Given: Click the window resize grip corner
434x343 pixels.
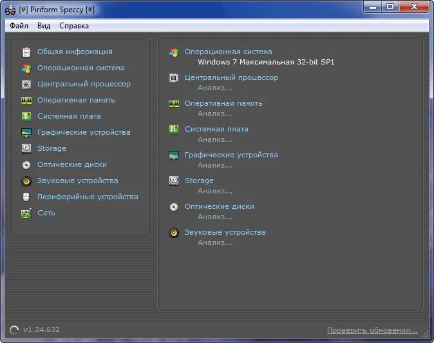Looking at the screenshot, I should click(425, 334).
